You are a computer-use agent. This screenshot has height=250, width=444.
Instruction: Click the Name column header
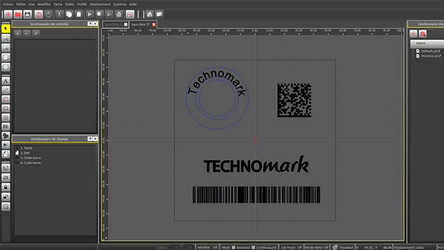tap(427, 43)
